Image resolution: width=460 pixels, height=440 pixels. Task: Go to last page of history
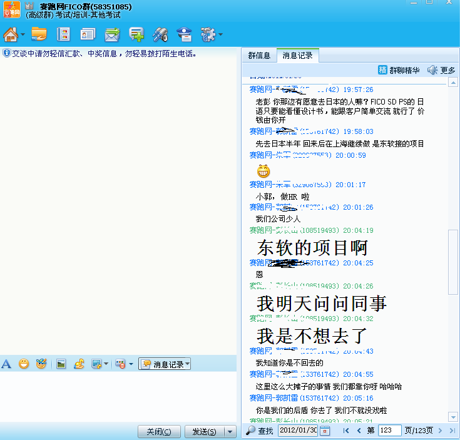tap(452, 431)
